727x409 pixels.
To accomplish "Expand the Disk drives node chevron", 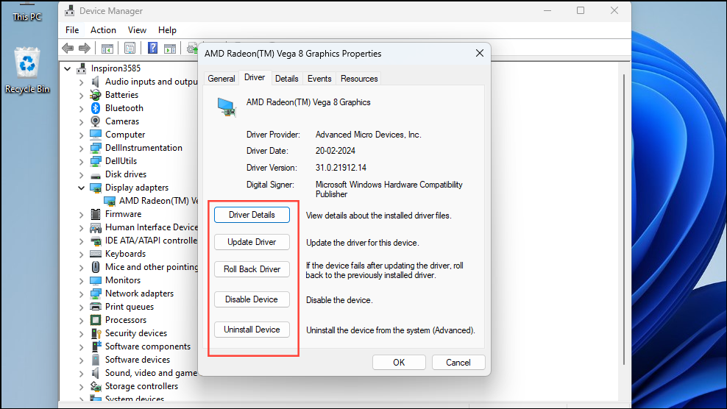I will click(x=81, y=175).
